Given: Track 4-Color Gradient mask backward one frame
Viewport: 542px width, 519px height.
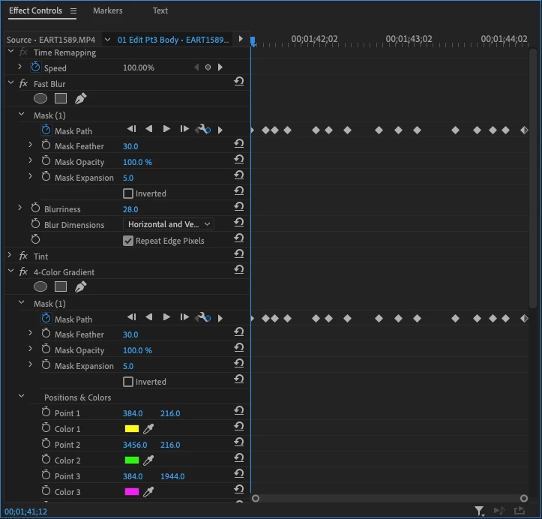Looking at the screenshot, I should click(x=131, y=317).
